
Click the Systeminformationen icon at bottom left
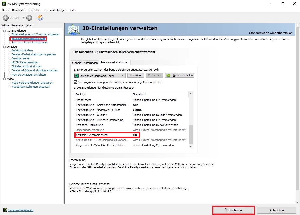pyautogui.click(x=5, y=210)
